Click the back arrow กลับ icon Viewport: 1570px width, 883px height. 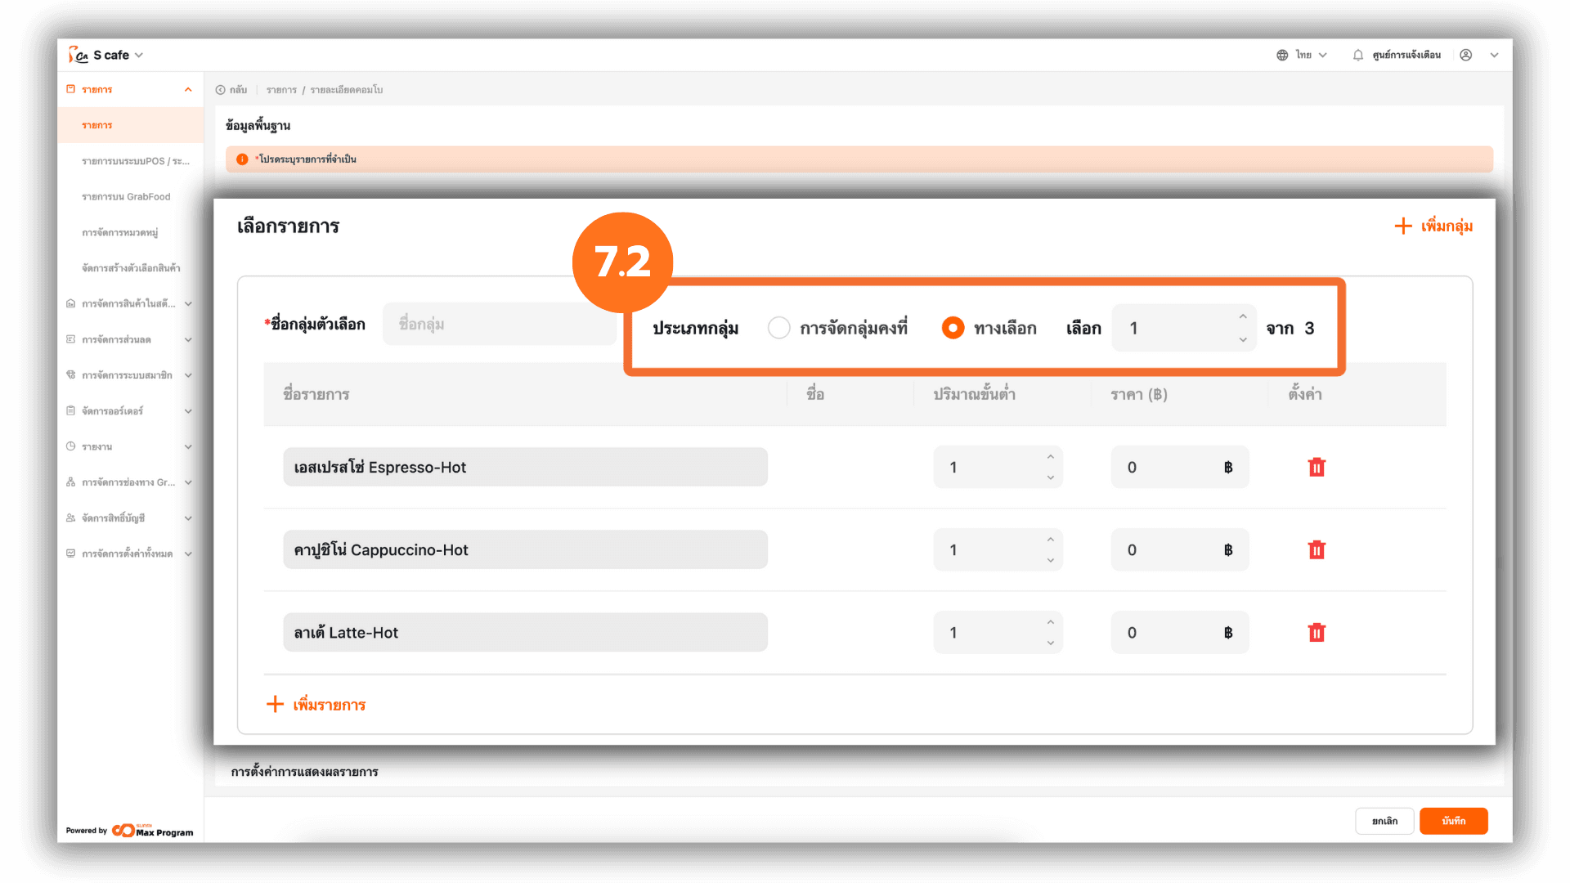[x=221, y=90]
